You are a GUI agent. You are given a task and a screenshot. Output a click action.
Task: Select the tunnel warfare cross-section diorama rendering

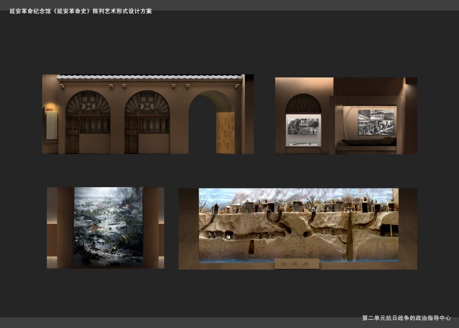(298, 229)
